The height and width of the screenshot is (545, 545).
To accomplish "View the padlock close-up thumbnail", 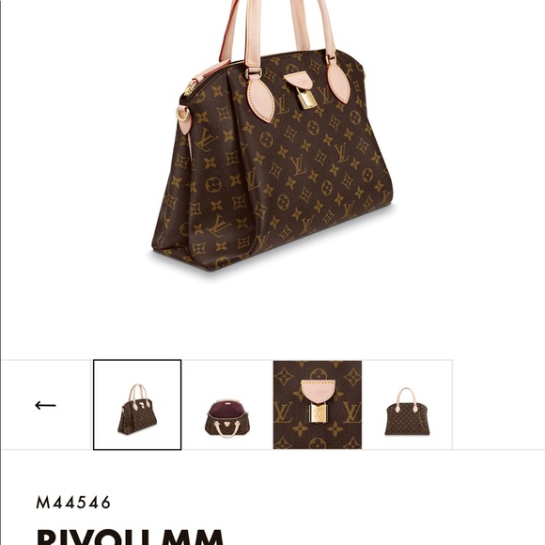I will point(318,405).
